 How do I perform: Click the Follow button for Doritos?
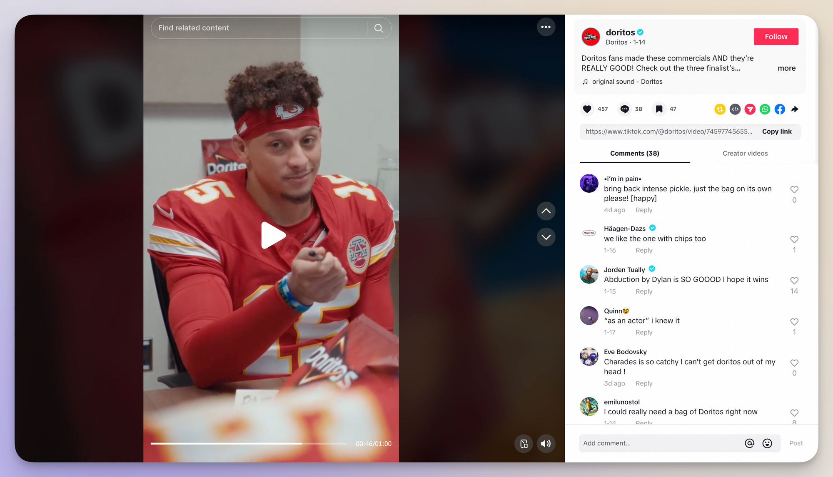pos(777,36)
